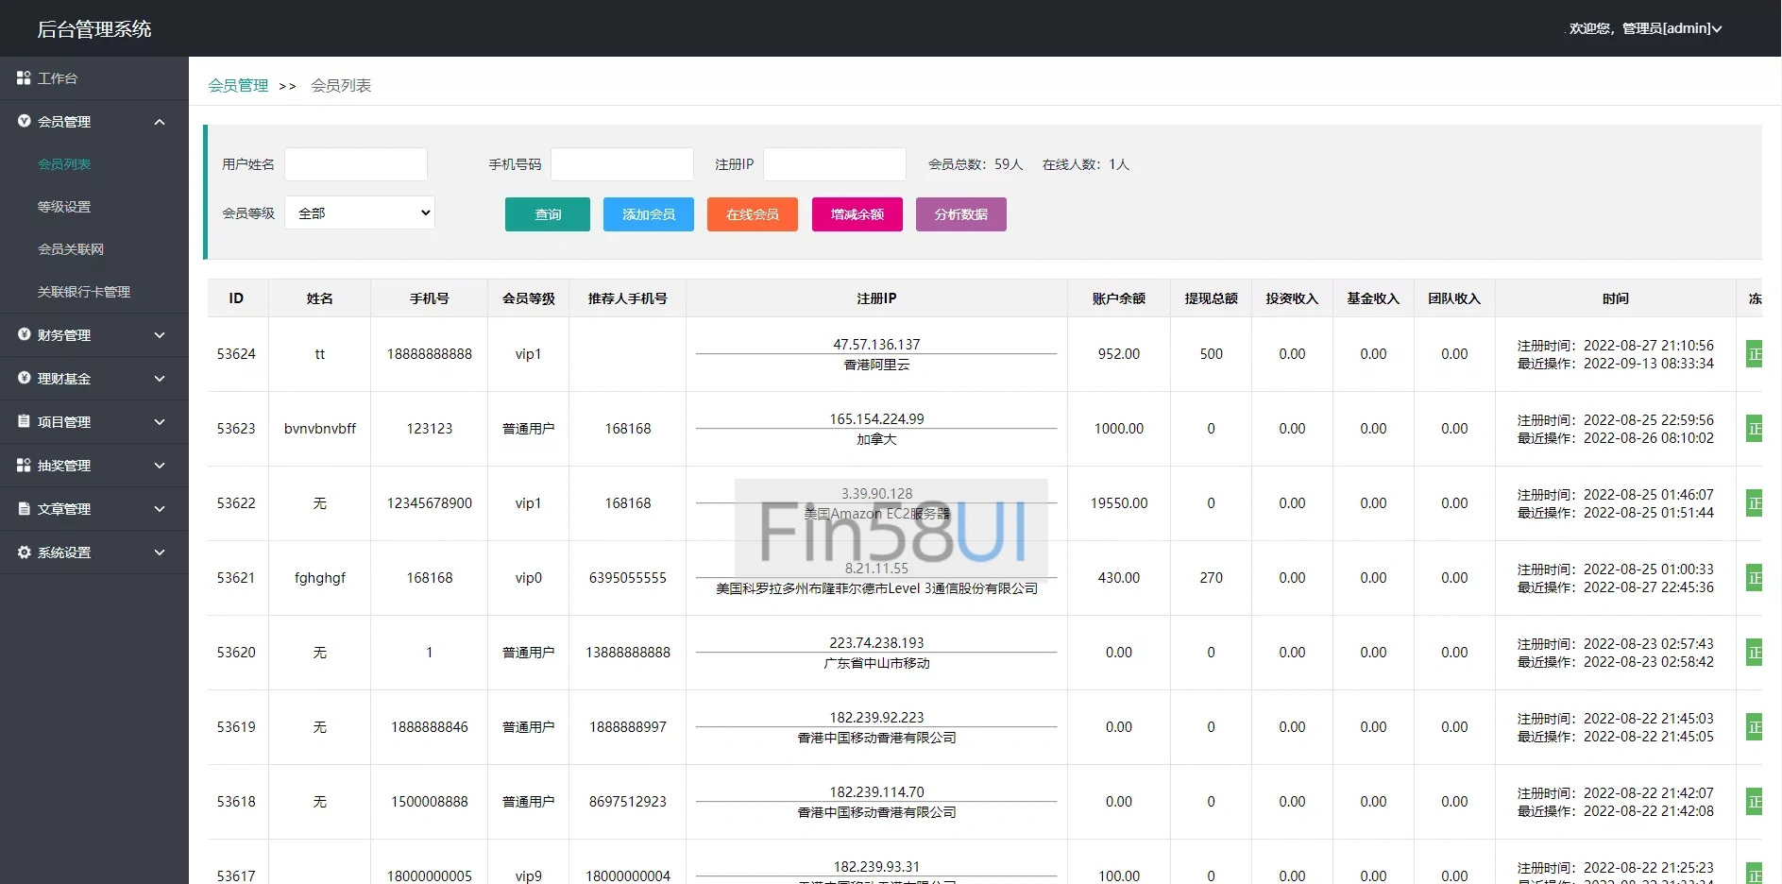Screen dimensions: 1782x884
Task: Open the admin account dropdown menu
Action: tap(1645, 28)
